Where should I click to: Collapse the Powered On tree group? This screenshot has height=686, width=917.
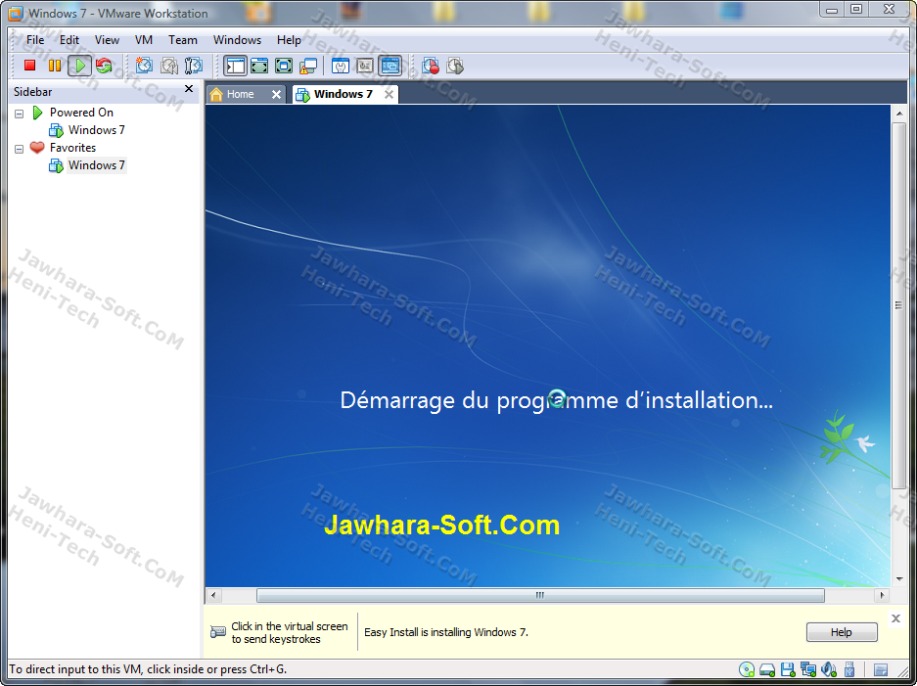tap(20, 114)
